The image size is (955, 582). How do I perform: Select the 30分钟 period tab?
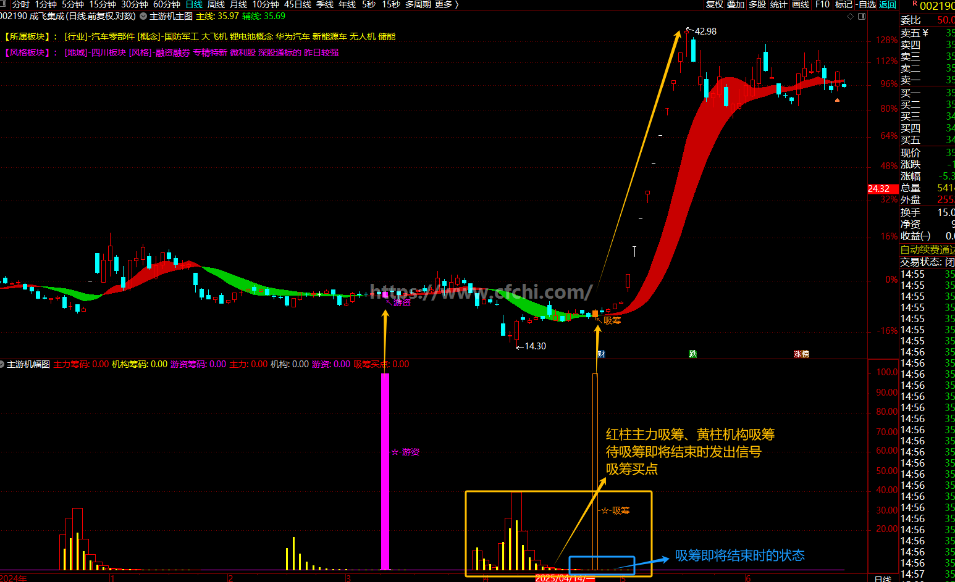(135, 4)
